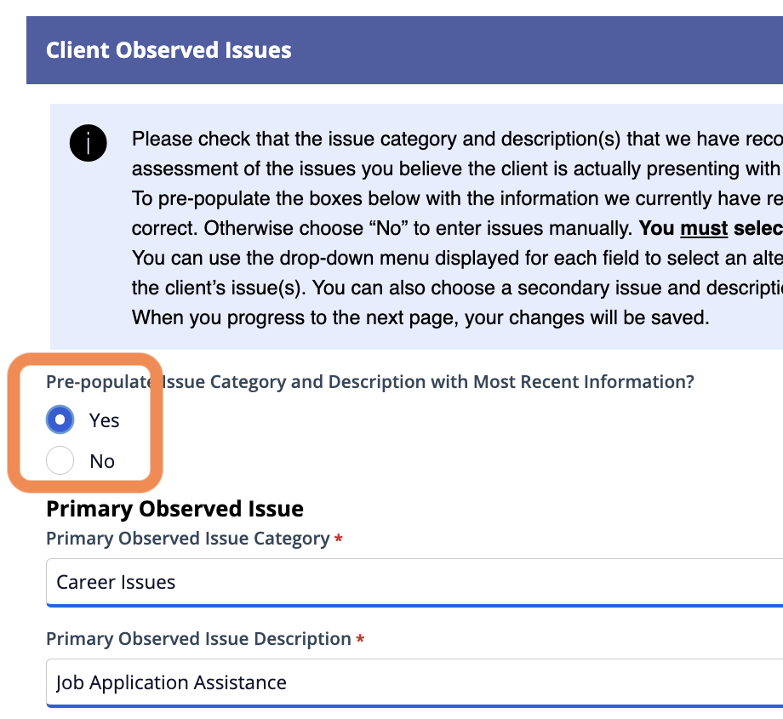Click the "No" option label text
The image size is (783, 719).
pos(102,461)
